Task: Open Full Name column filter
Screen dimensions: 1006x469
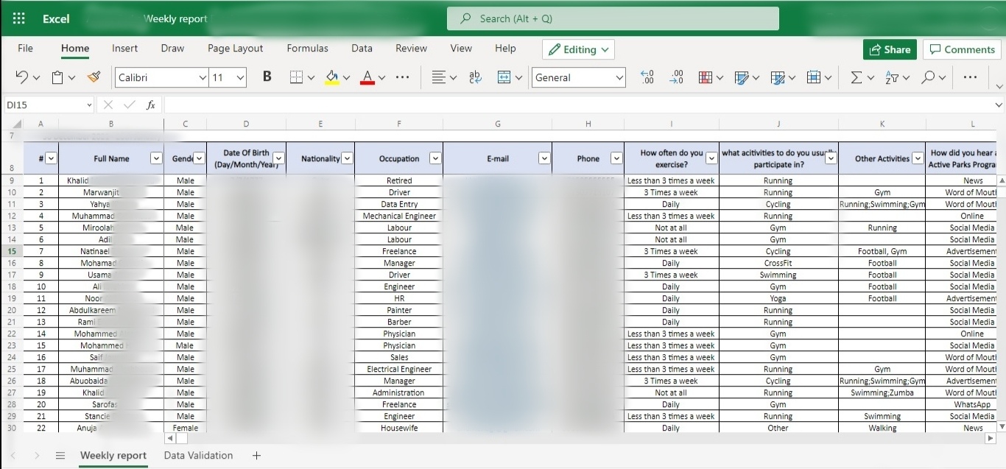Action: [156, 158]
